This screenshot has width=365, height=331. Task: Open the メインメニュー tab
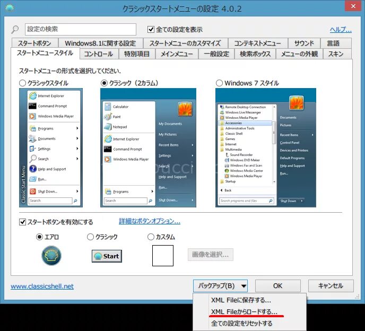[177, 54]
